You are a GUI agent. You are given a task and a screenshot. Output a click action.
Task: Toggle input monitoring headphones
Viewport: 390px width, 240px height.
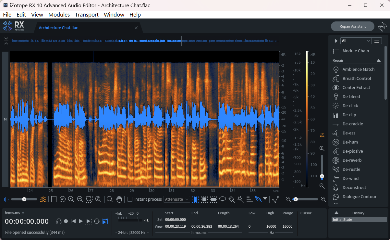tap(59, 221)
